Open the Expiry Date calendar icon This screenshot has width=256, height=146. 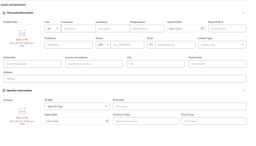coord(107,121)
